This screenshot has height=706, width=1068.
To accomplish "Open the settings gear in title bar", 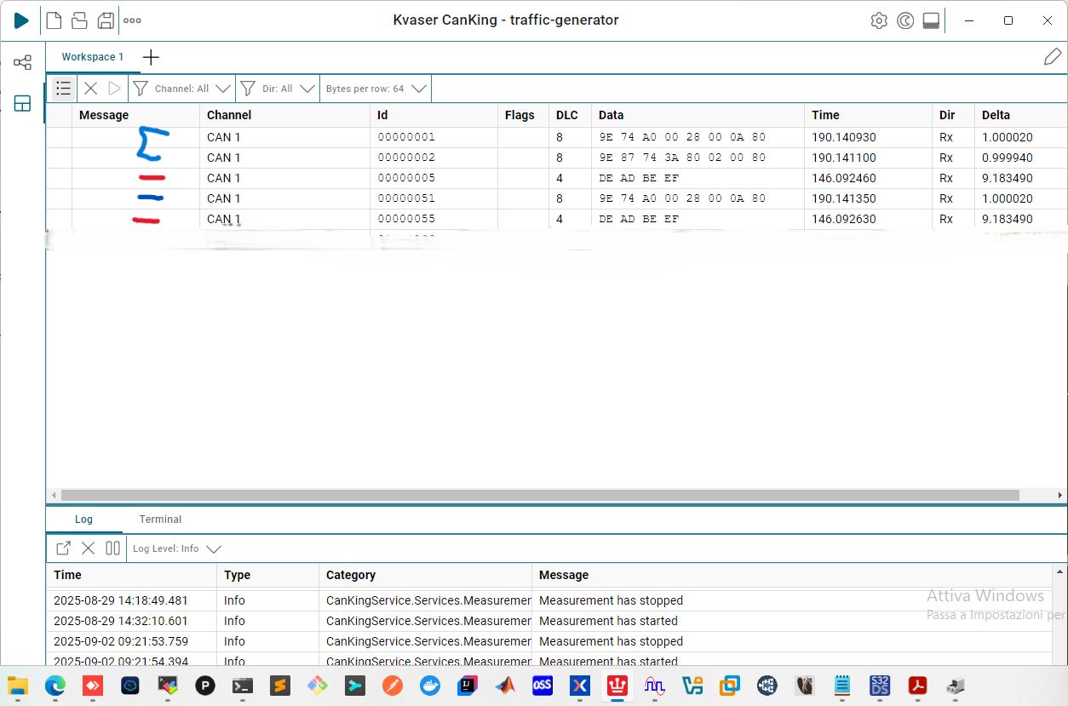I will [879, 20].
